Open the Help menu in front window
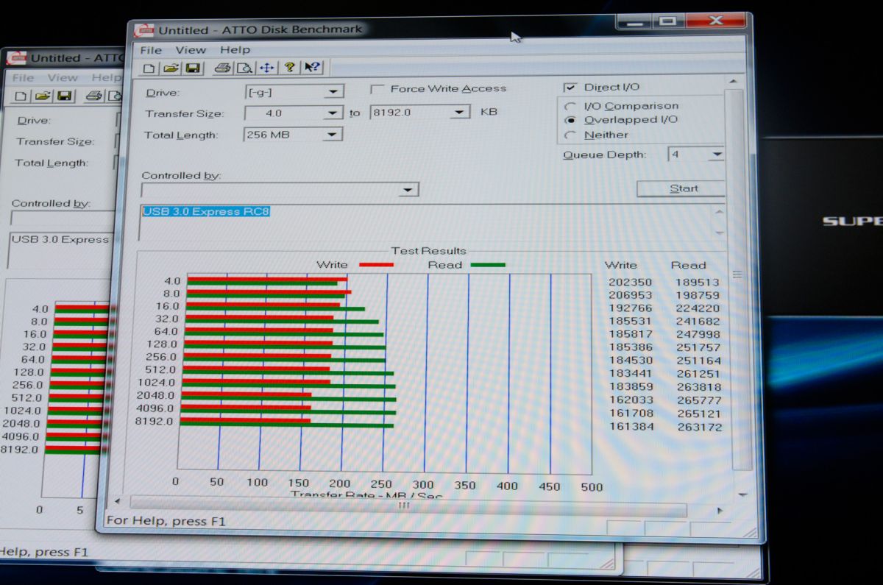 (235, 50)
